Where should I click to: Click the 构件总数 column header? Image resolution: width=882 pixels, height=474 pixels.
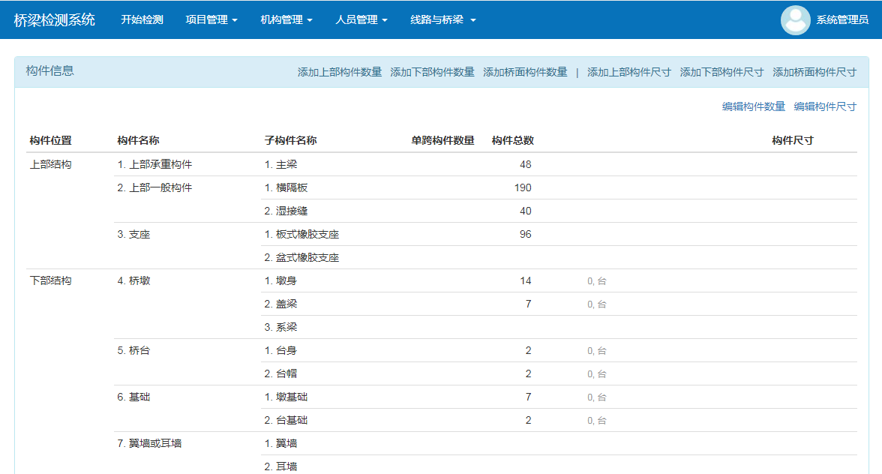tap(512, 140)
